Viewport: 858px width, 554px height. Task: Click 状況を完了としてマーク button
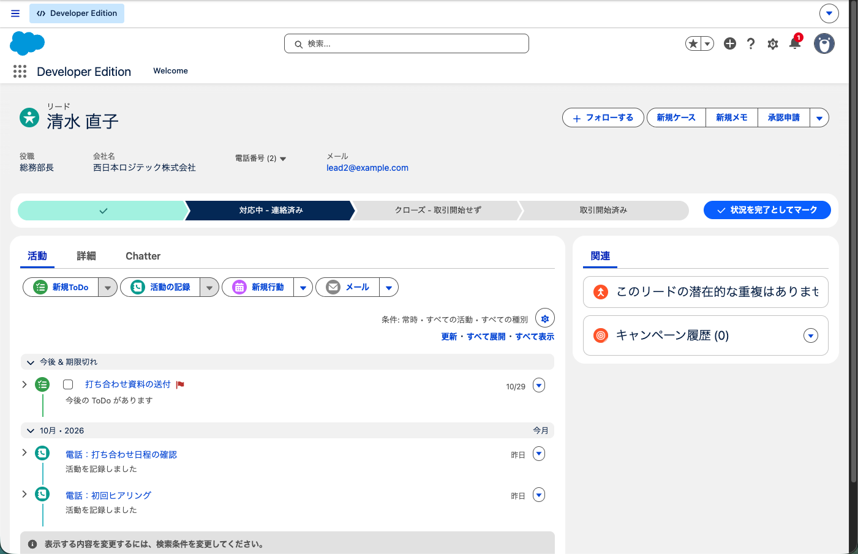767,210
